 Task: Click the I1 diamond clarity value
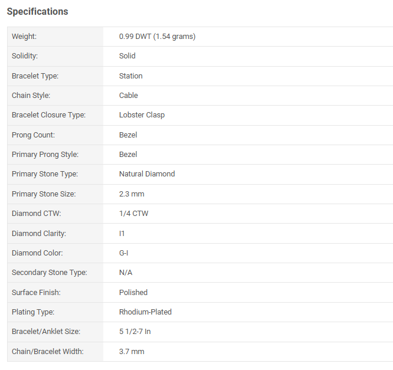pos(122,234)
